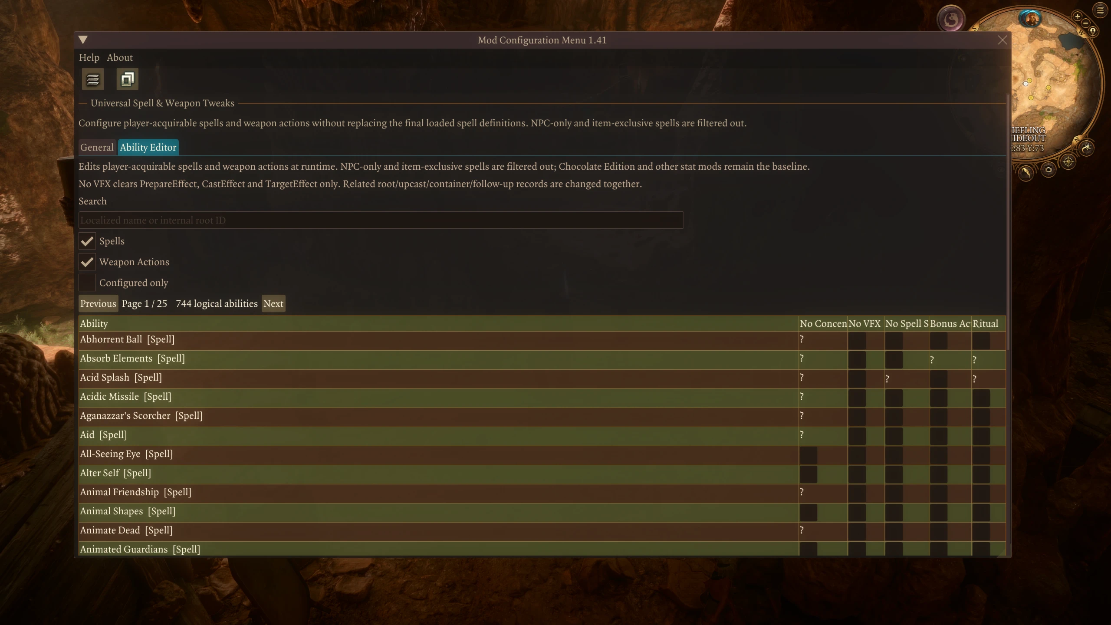Open the journal feather quill icon
Viewport: 1111px width, 625px height.
[1026, 173]
